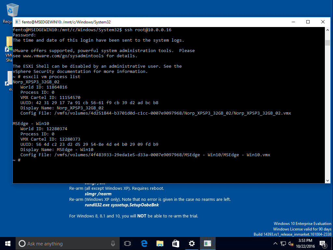
Task: Click the Cortana microphone icon
Action: tap(113, 243)
